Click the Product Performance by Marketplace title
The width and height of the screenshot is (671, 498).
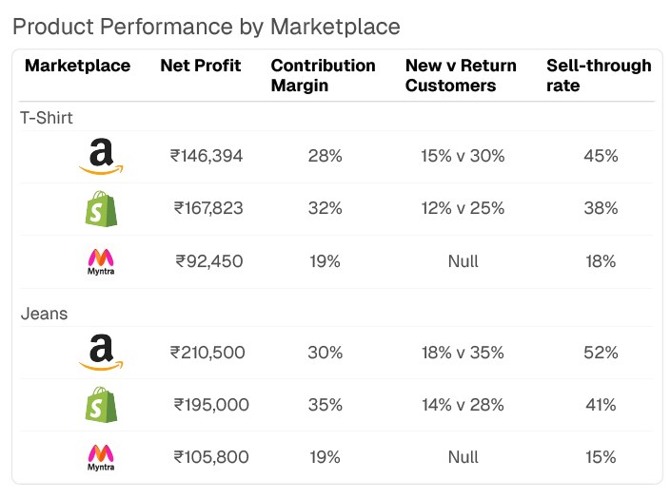[x=206, y=26]
